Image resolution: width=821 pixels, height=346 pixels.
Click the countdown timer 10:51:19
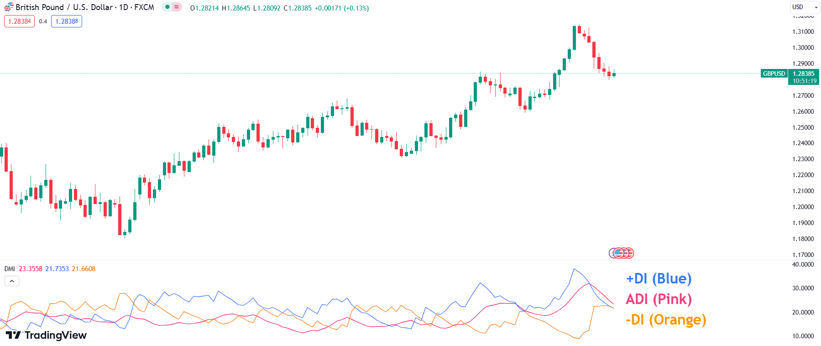point(805,81)
